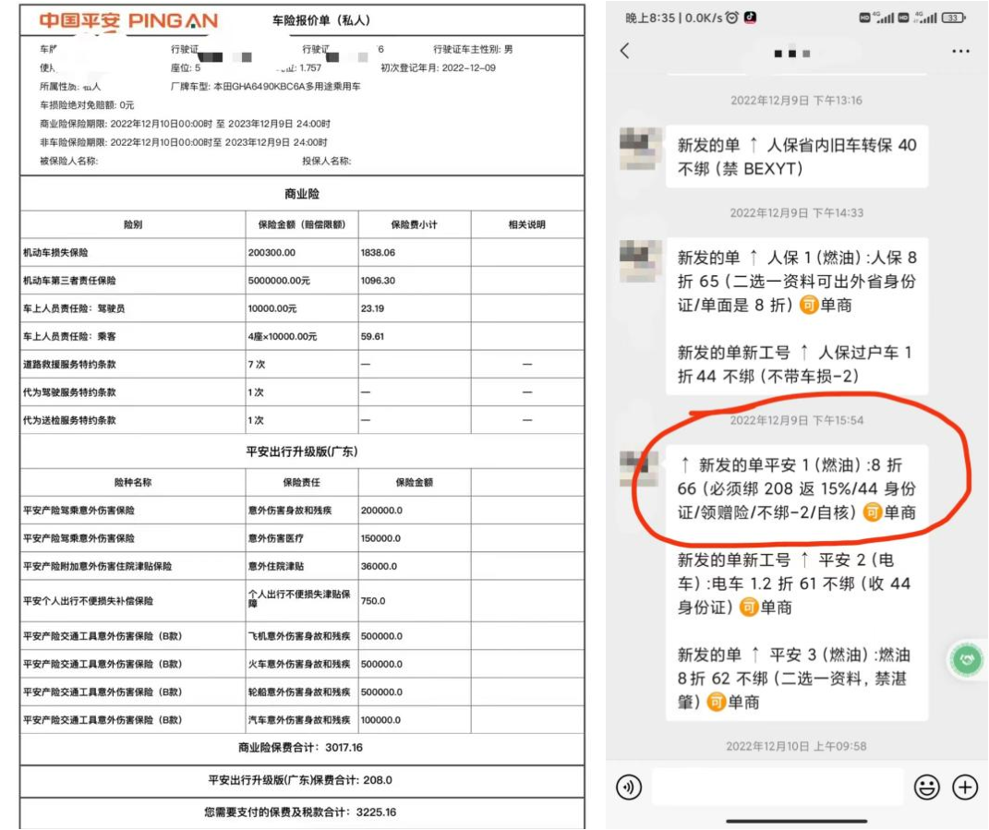Viewport: 989px width, 830px height.
Task: Click the 商业险保险期限 date line
Action: click(x=185, y=124)
